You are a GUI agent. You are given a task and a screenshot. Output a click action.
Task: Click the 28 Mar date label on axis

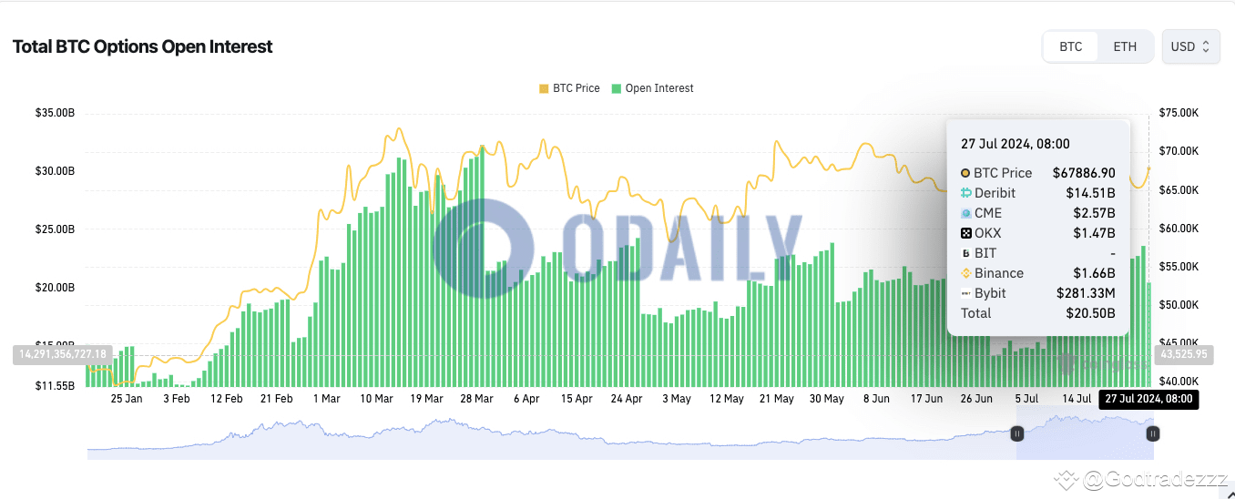click(x=476, y=399)
